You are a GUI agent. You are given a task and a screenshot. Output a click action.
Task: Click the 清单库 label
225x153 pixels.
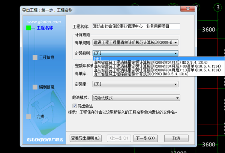[x=81, y=74]
